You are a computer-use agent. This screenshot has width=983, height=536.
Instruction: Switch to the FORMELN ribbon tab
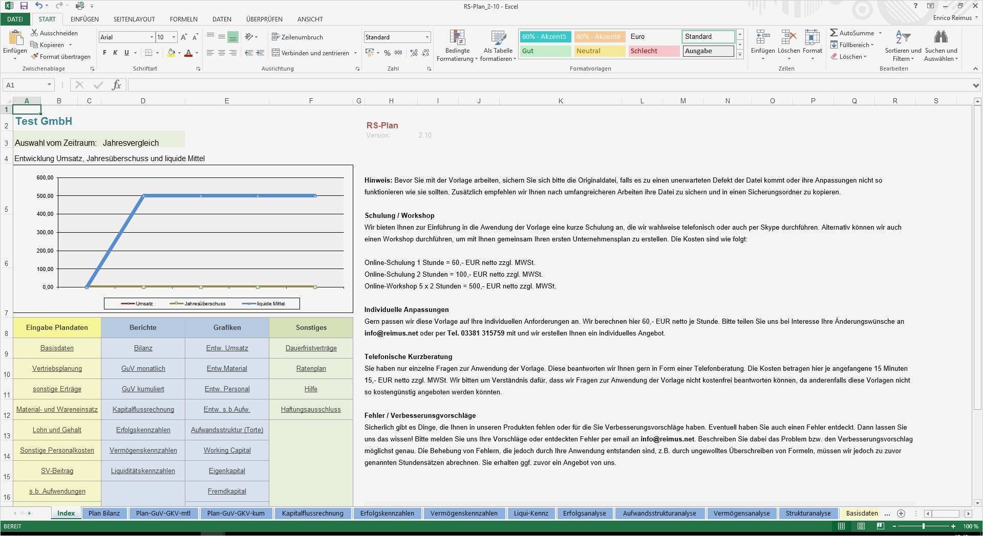tap(183, 19)
